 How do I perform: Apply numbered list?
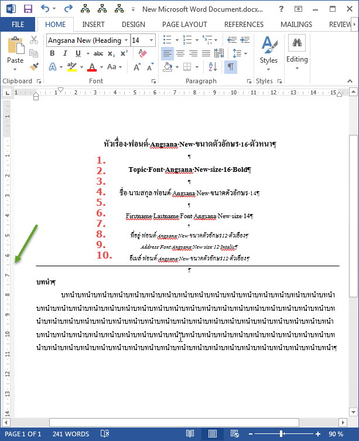point(187,40)
